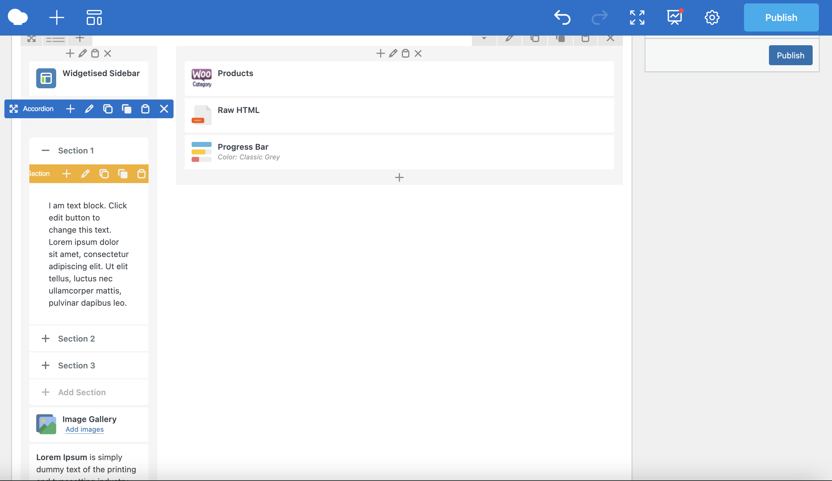Open the settings gear icon
This screenshot has height=481, width=832.
click(712, 17)
